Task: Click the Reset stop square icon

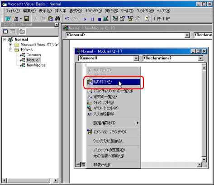Action: coord(100,19)
